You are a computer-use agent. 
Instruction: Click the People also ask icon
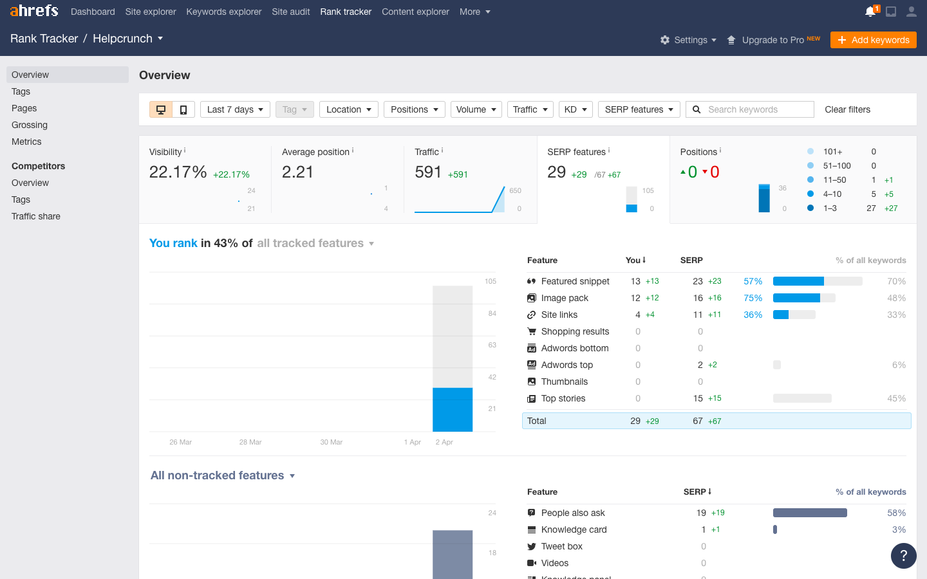(x=531, y=513)
